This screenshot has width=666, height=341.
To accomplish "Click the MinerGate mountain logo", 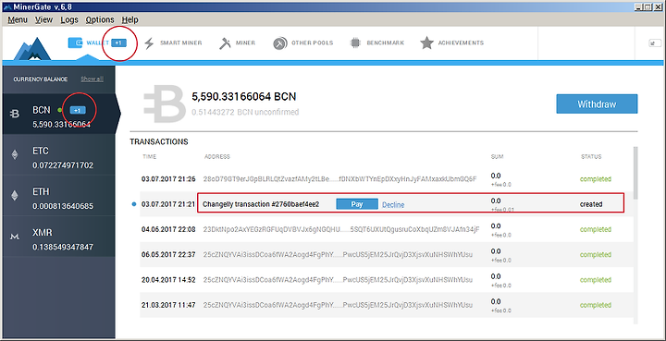I will coord(32,48).
